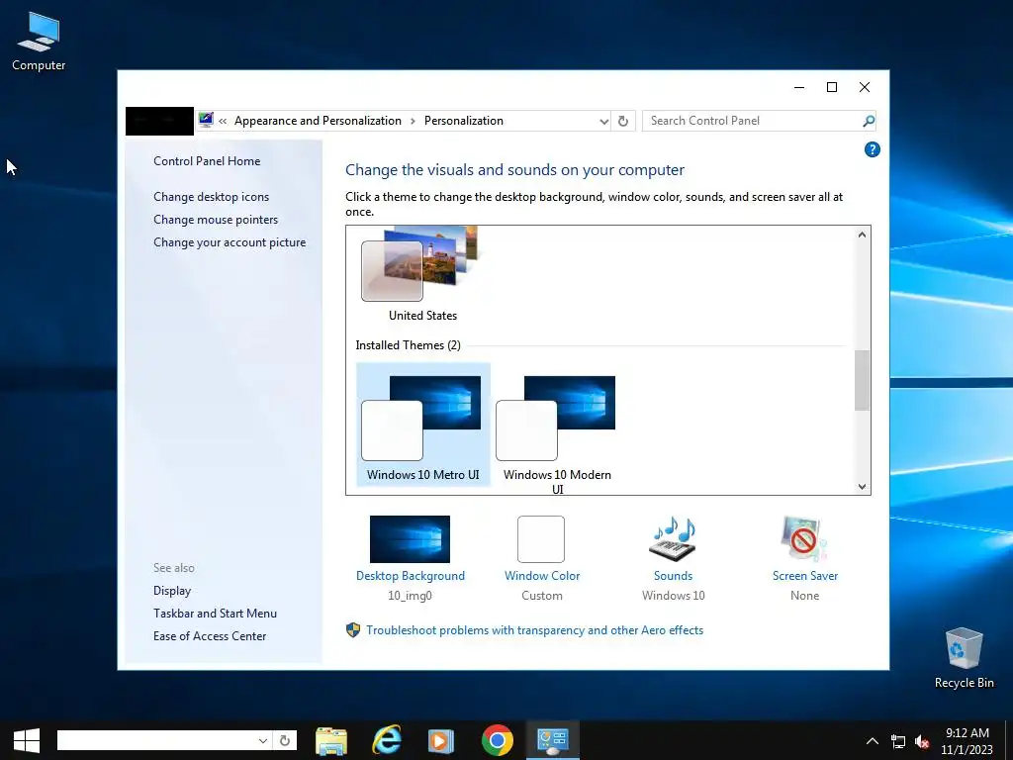This screenshot has height=760, width=1013.
Task: Show hidden system tray icons
Action: tap(873, 740)
